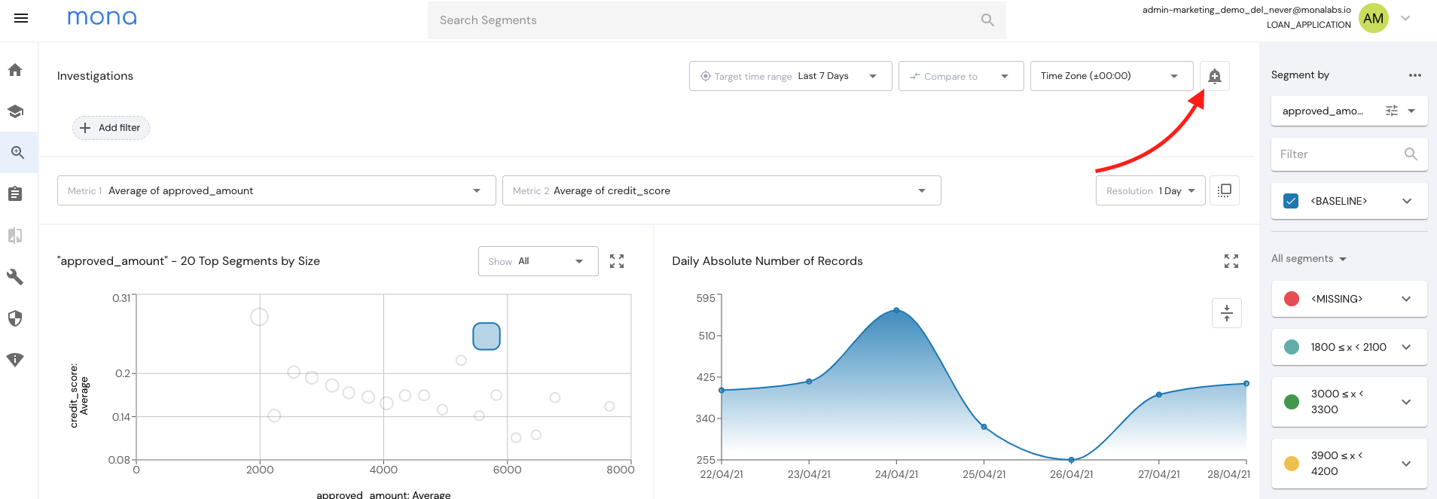Open the Resolution 1 Day dropdown
The image size is (1437, 499).
[x=1150, y=190]
